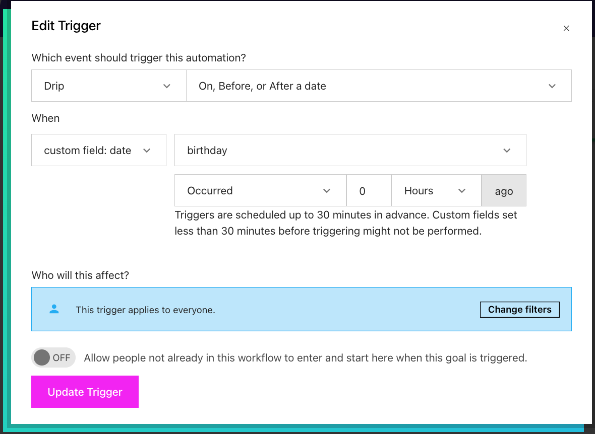Click the chevron on the custom field selector

pyautogui.click(x=147, y=150)
